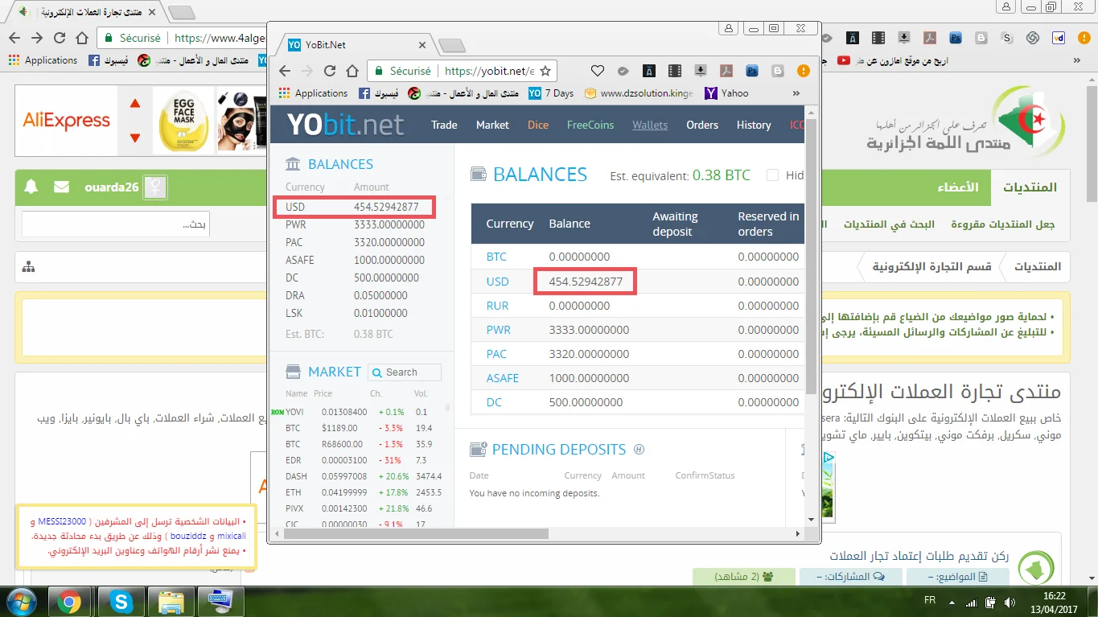The height and width of the screenshot is (617, 1098).
Task: Open the FreeCoins link on YoBit
Action: [590, 125]
